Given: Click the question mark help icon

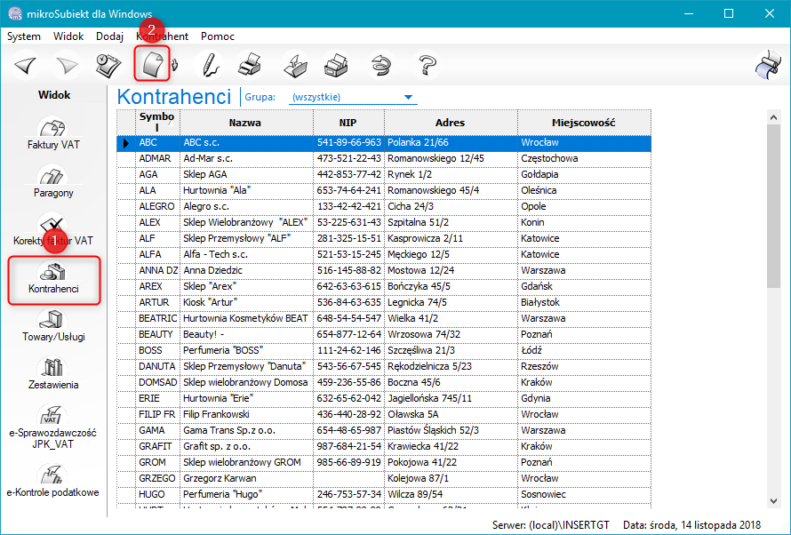Looking at the screenshot, I should [x=427, y=65].
